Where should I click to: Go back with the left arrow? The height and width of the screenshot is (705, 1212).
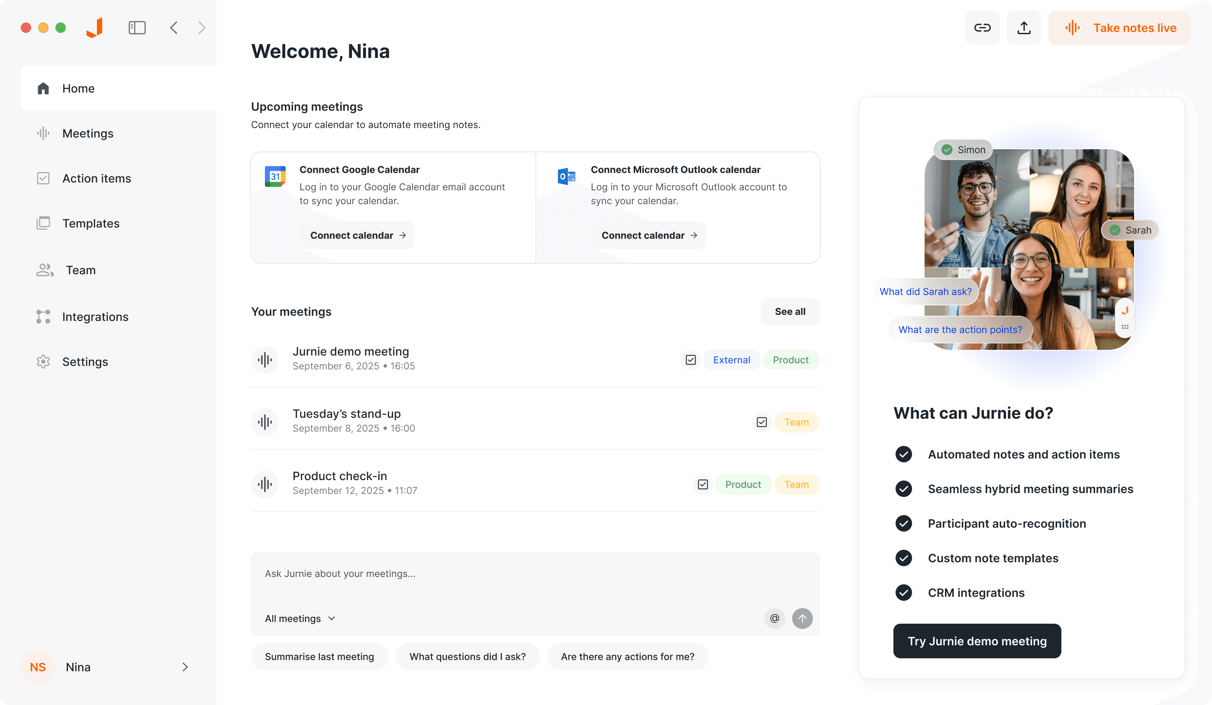pos(174,28)
